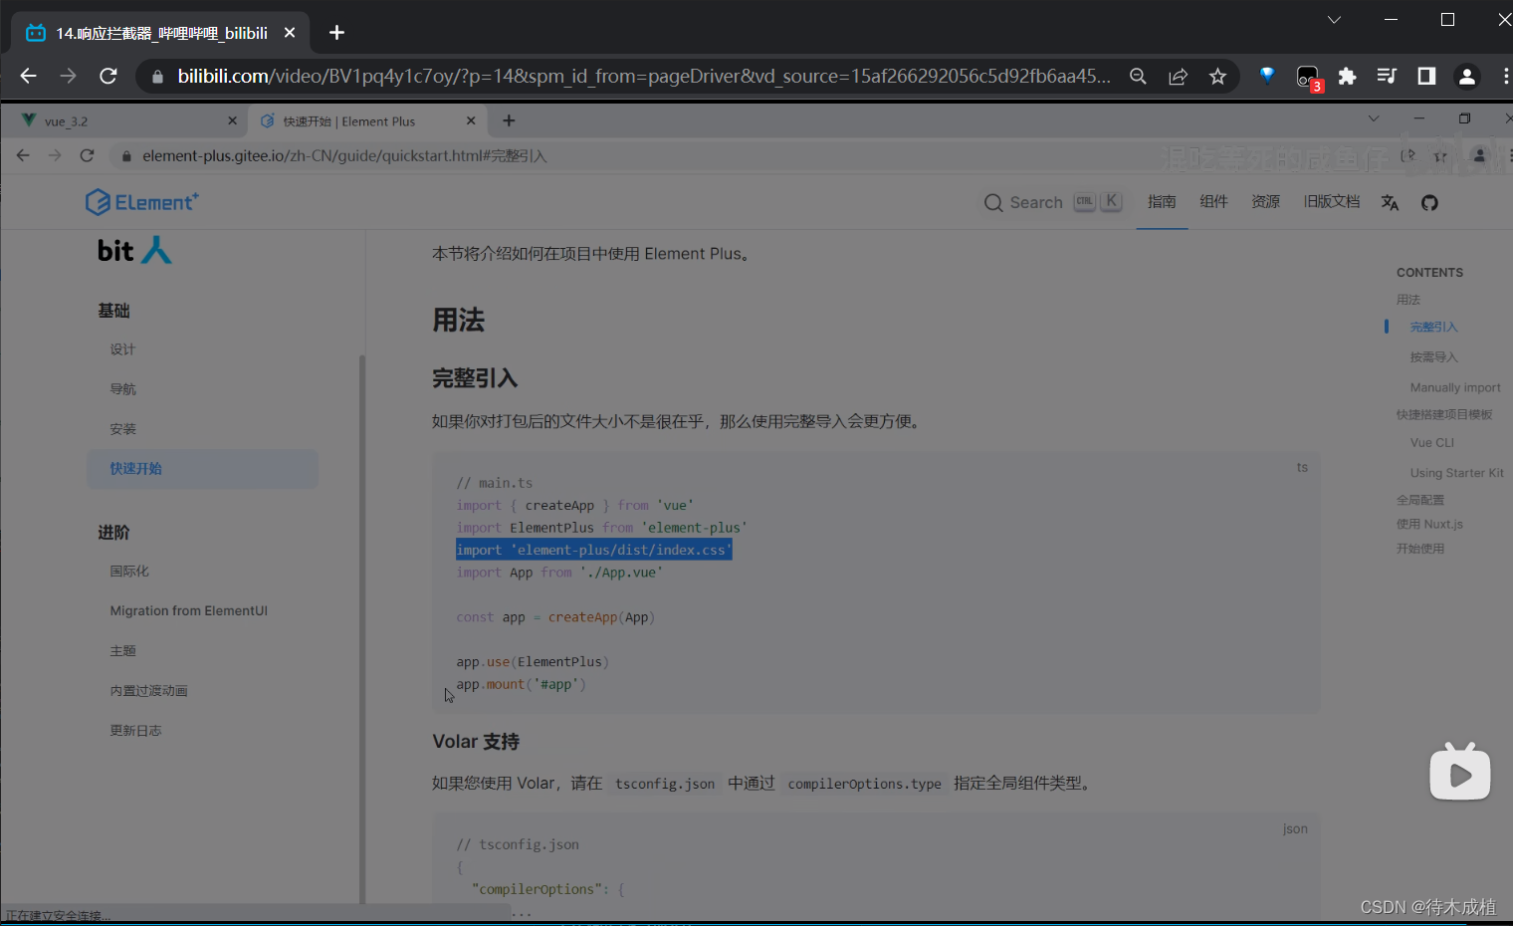Open the 内置过渡动画 sidebar page
The image size is (1513, 926).
(148, 691)
